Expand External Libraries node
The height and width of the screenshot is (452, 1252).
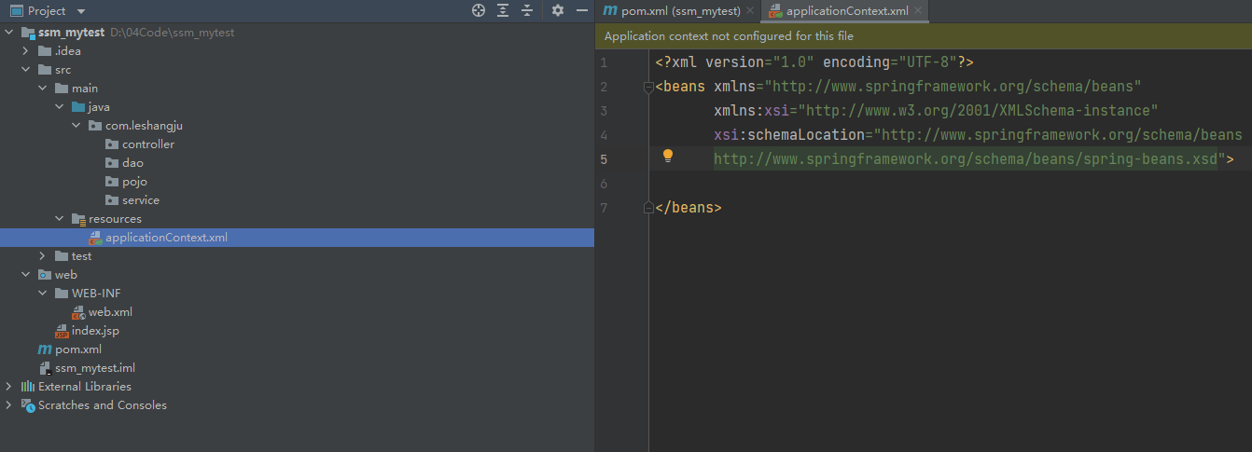[9, 387]
